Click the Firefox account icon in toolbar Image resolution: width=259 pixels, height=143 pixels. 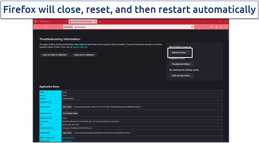pyautogui.click(x=217, y=27)
